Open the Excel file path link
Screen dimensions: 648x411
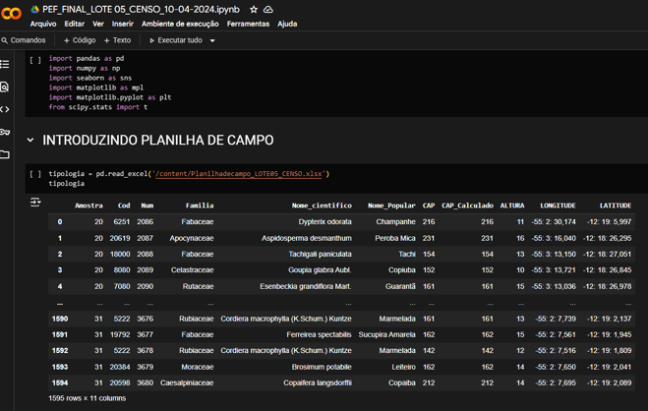pos(239,174)
